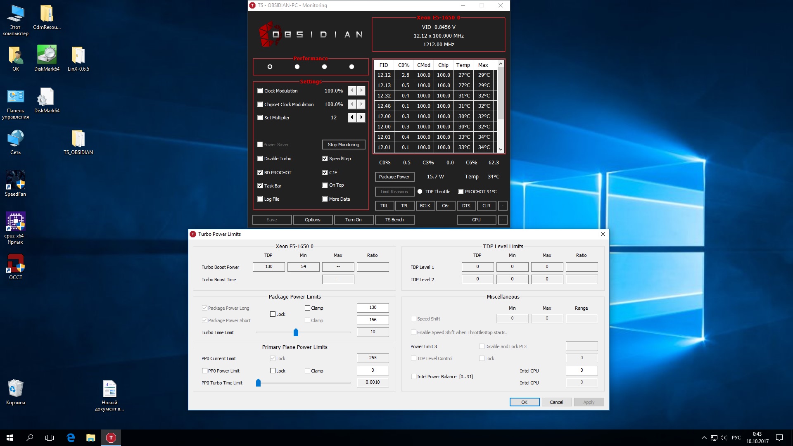Adjust the PP0 Turbo Time Limit slider
Image resolution: width=793 pixels, height=446 pixels.
click(x=258, y=383)
